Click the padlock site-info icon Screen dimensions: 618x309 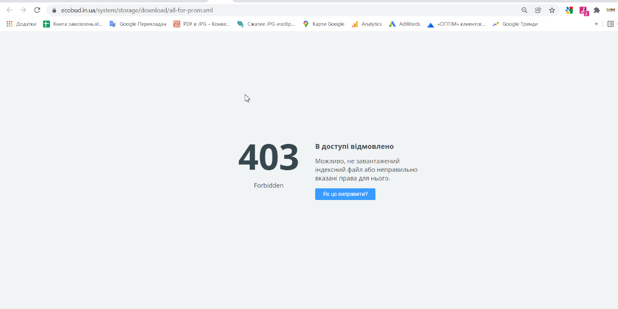(54, 10)
